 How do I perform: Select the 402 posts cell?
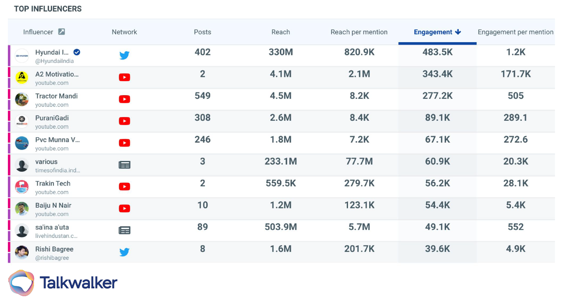[202, 52]
